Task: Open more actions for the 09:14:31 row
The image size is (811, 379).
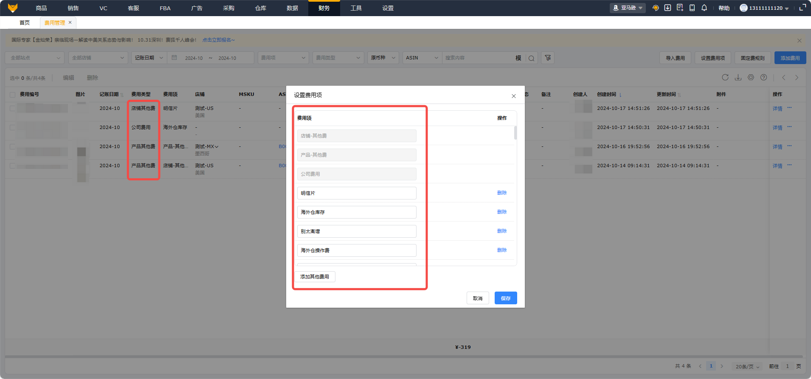Action: tap(789, 165)
